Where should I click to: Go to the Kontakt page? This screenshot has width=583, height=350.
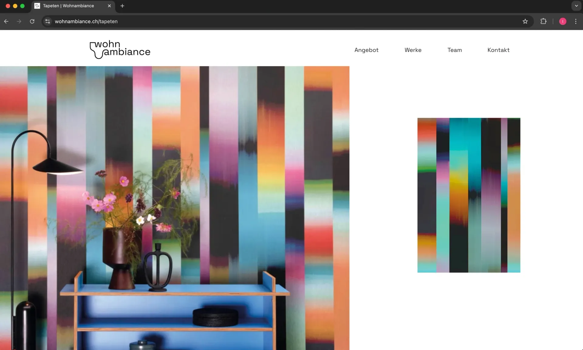[498, 50]
